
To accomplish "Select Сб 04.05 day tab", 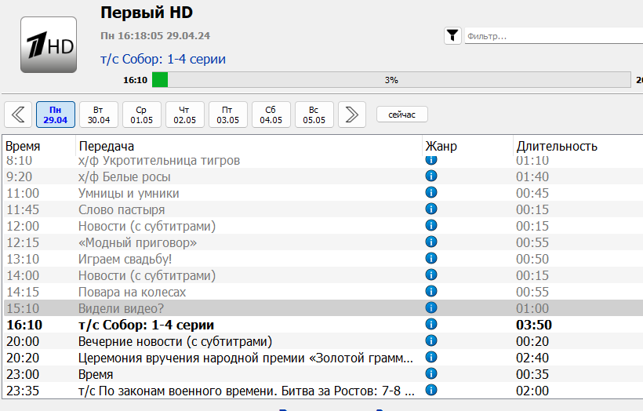I will pos(271,115).
